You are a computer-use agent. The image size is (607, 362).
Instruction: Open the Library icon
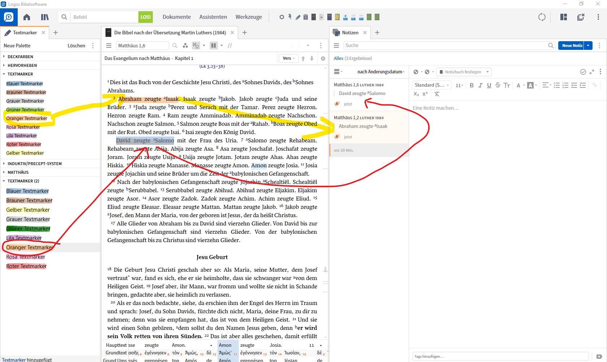(45, 17)
